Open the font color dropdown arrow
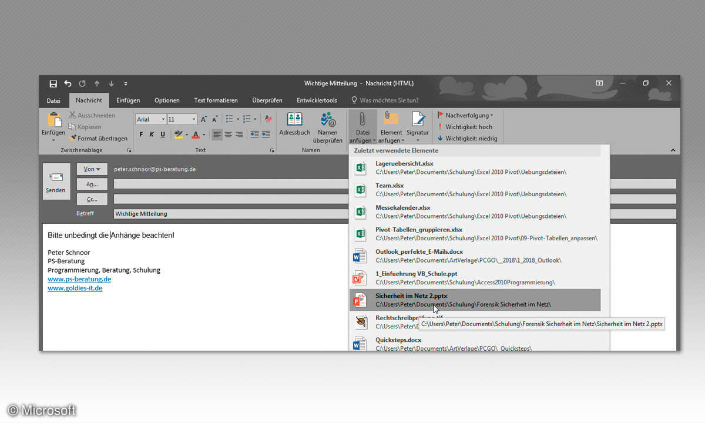 pos(204,135)
